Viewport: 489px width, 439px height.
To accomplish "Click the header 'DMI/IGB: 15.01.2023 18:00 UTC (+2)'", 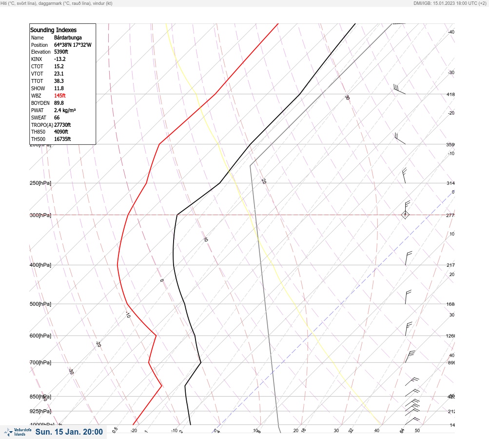I will 450,3.
